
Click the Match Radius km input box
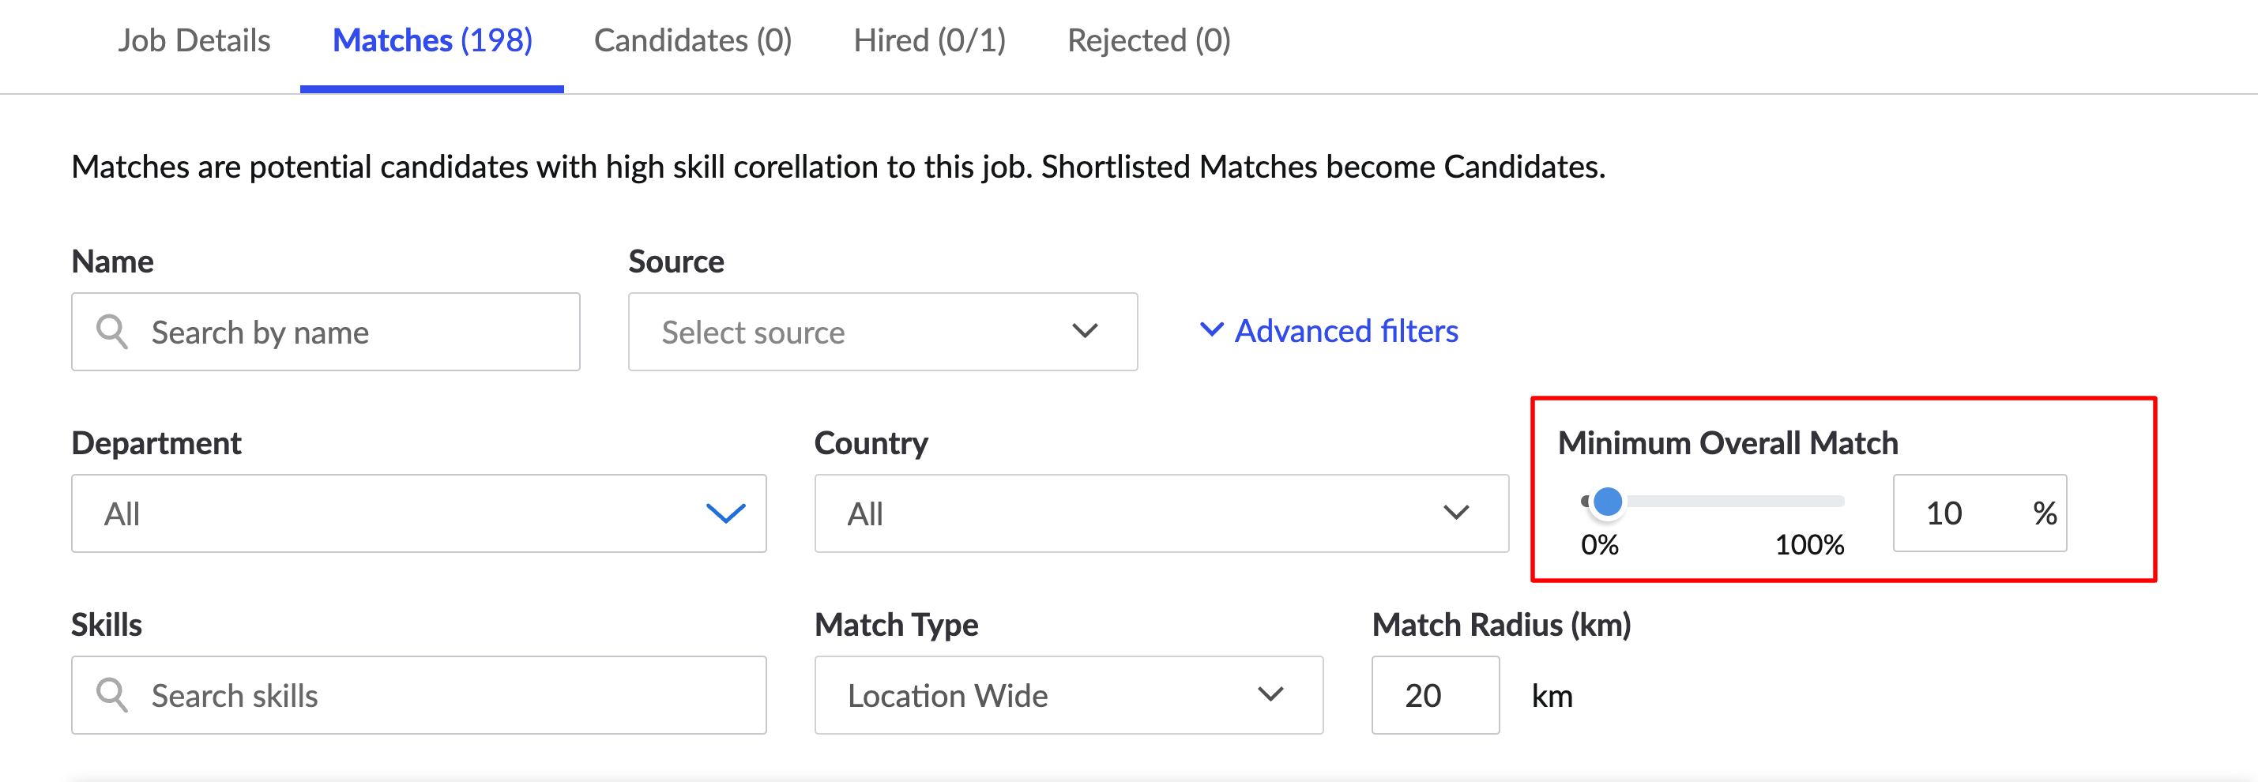(1435, 695)
